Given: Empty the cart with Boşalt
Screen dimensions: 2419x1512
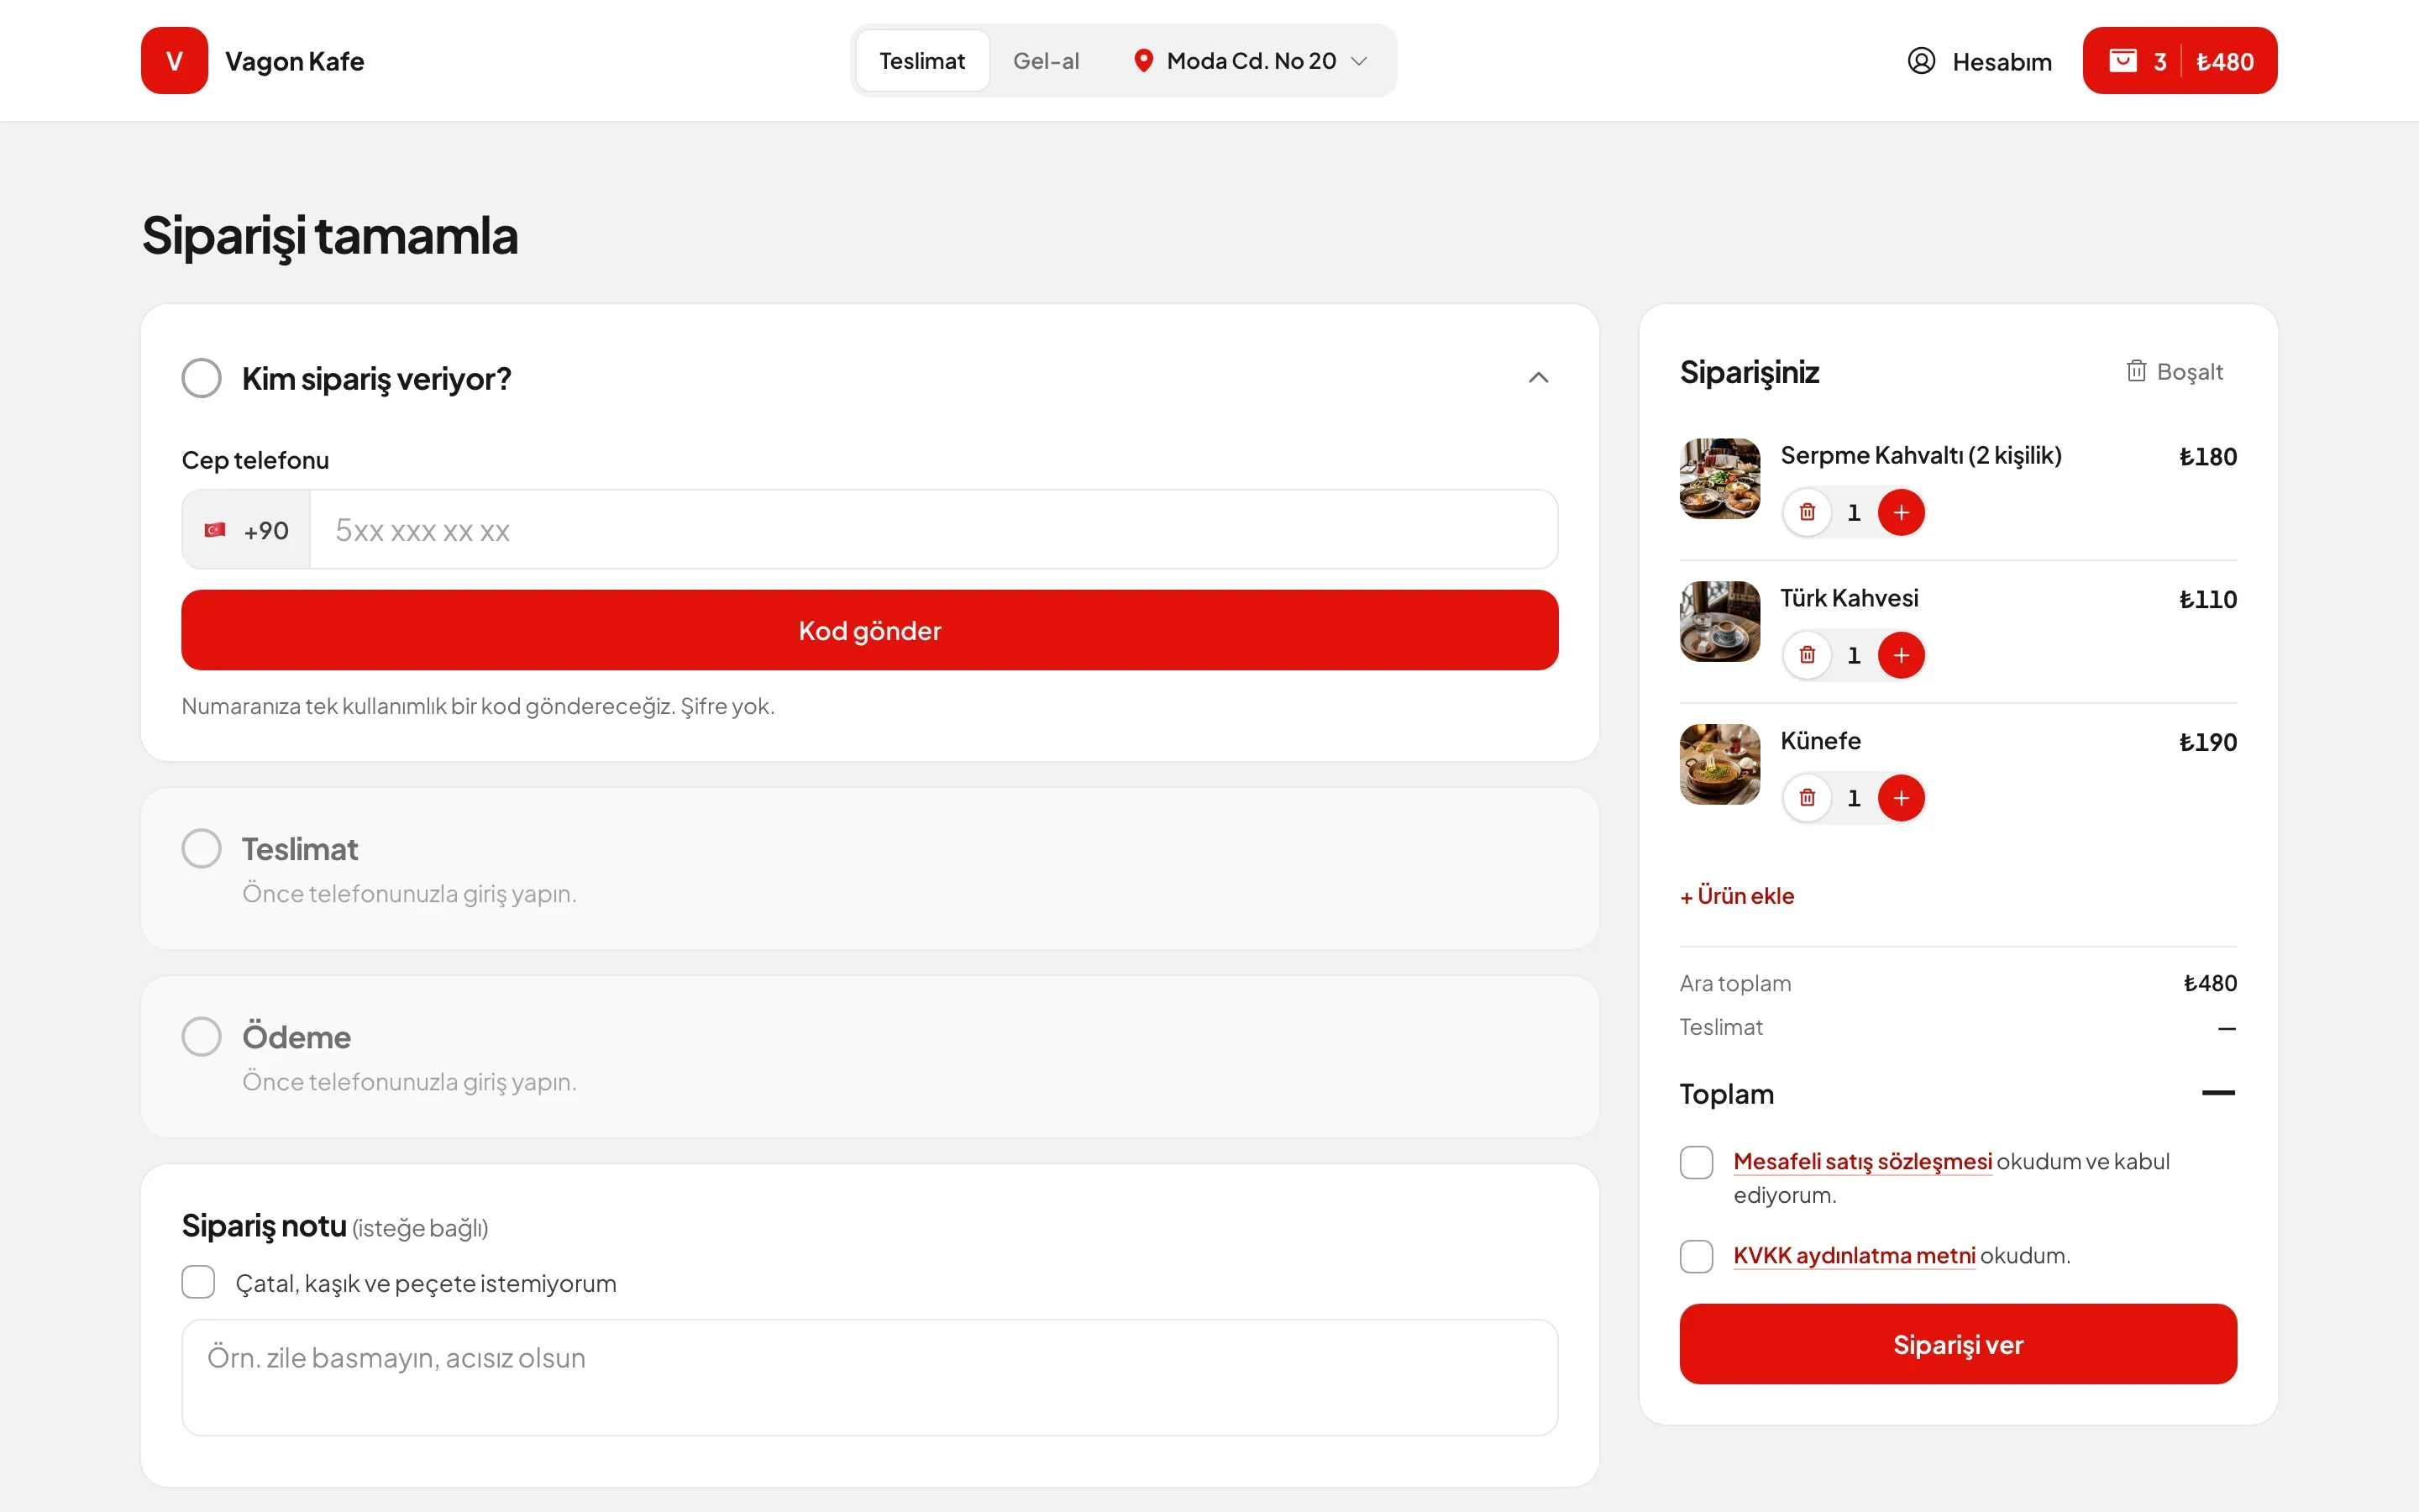Looking at the screenshot, I should [2174, 371].
